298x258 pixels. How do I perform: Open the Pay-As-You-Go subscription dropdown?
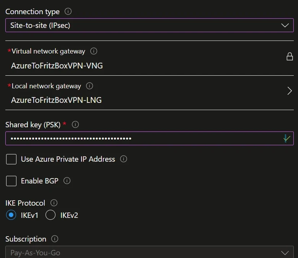click(150, 252)
